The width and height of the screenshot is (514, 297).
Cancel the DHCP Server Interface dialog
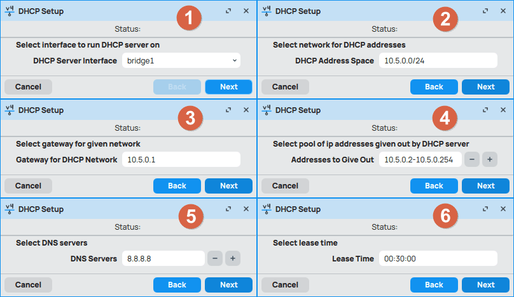[28, 87]
